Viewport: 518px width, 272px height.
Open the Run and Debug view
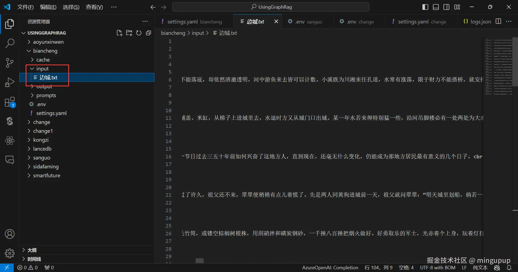click(x=10, y=82)
